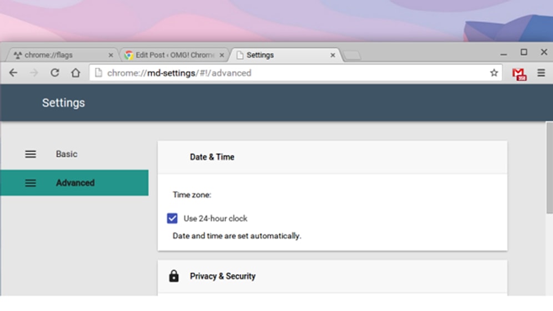This screenshot has width=553, height=311.
Task: Go to the browser home page
Action: 76,73
